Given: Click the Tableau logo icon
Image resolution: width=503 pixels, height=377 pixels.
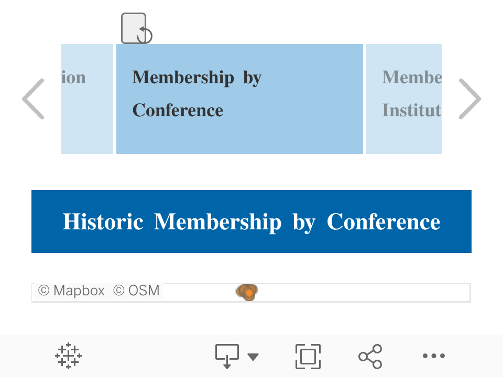Looking at the screenshot, I should (x=68, y=356).
